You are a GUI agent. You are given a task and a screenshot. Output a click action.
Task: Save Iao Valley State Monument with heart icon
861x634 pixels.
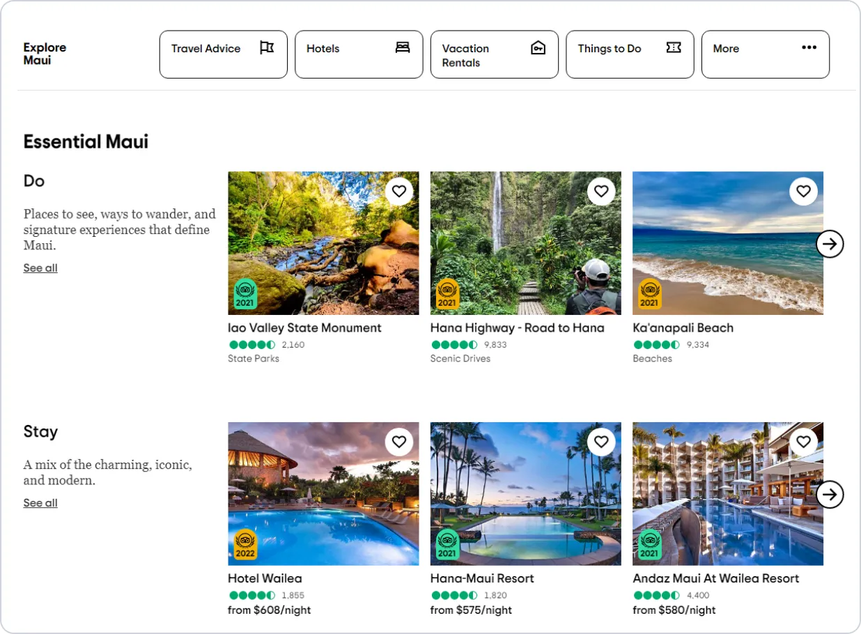pos(398,192)
